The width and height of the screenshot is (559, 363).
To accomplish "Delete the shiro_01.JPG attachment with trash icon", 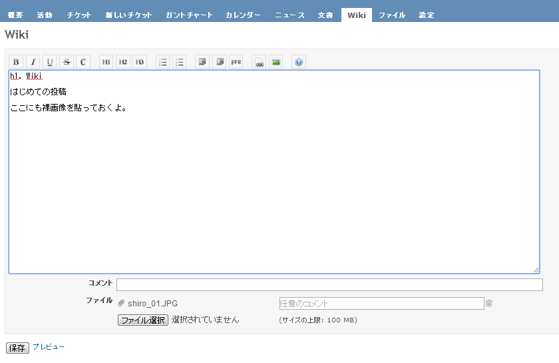I will [x=488, y=303].
